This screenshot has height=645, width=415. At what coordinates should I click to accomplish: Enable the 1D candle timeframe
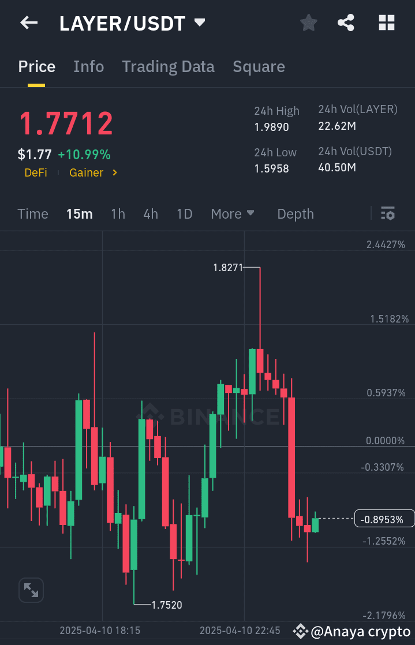click(184, 213)
